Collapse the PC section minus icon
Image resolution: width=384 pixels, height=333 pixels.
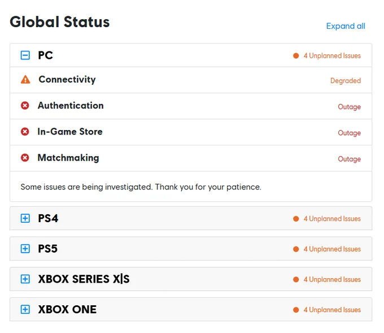(x=25, y=55)
